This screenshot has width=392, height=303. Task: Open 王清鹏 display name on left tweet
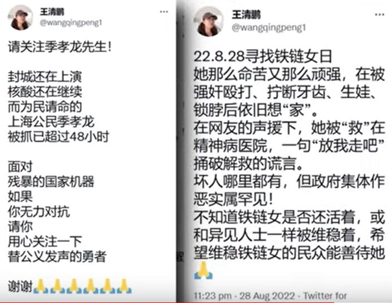(52, 12)
